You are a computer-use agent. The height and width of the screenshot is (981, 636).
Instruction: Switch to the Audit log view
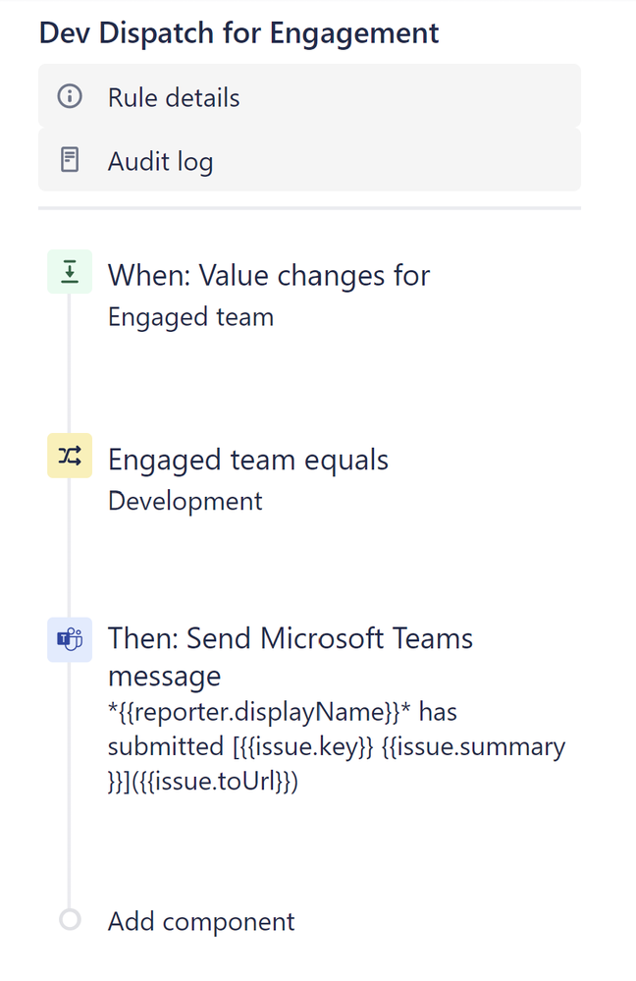159,159
